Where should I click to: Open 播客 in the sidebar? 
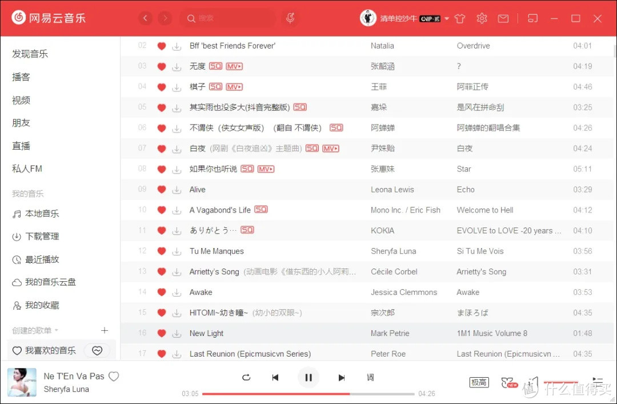point(21,77)
